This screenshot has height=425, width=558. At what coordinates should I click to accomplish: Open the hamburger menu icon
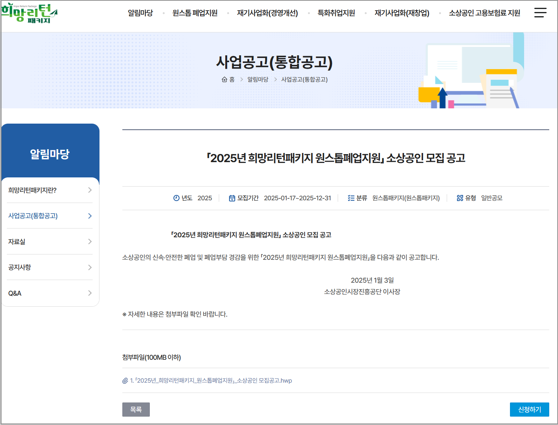coord(540,13)
